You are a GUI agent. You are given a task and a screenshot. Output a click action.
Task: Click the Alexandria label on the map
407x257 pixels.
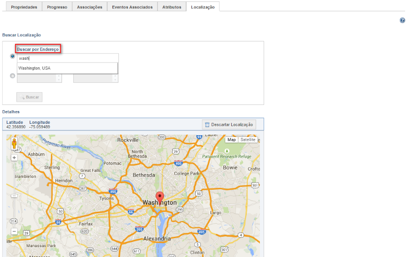pos(157,238)
